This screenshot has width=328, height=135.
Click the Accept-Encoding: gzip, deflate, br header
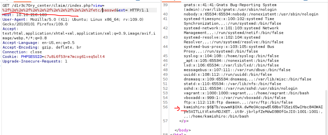point(42,47)
